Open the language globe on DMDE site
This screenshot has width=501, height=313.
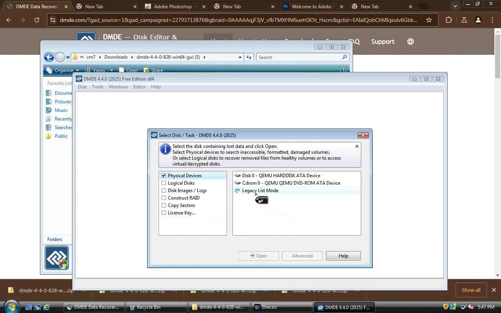411,41
